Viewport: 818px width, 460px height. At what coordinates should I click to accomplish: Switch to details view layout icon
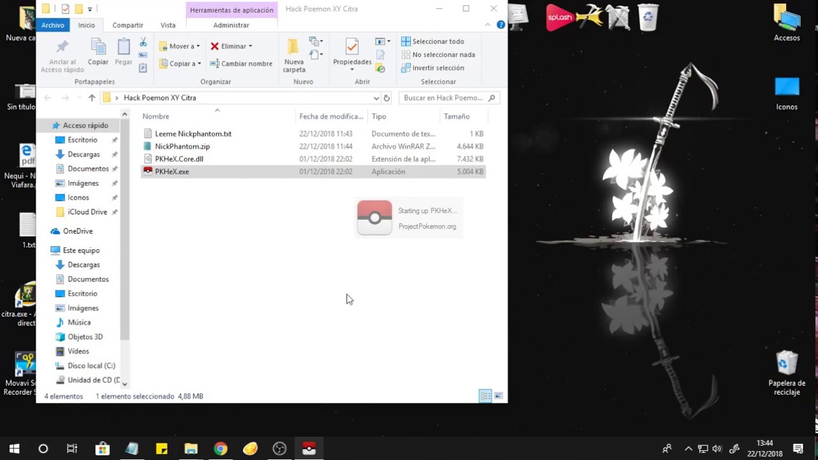[x=486, y=396]
